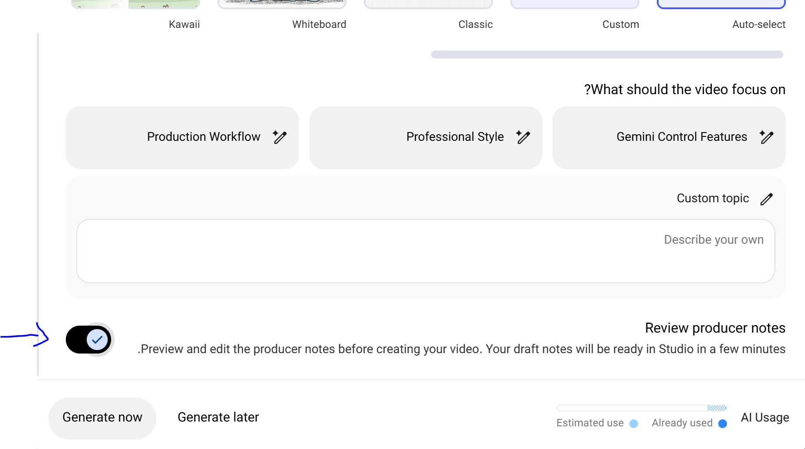
Task: Pick the Classic style thumbnail
Action: pos(428,4)
